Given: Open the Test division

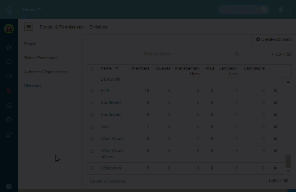Looking at the screenshot, I should coord(105,127).
